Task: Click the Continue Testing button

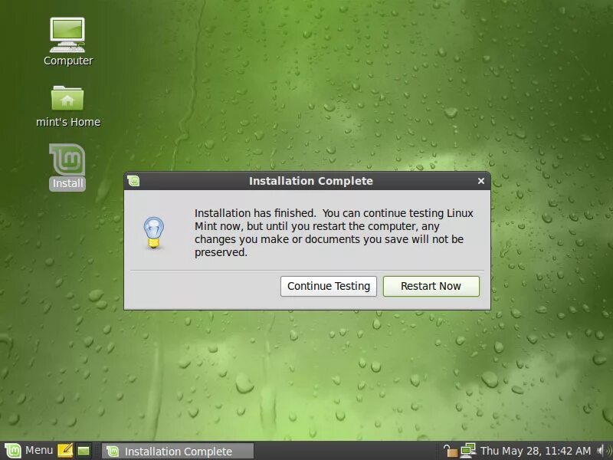Action: click(x=329, y=286)
